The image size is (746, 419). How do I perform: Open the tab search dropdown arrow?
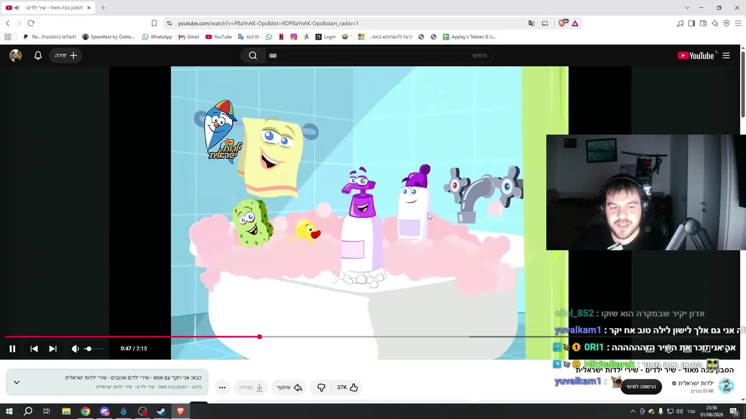[x=687, y=8]
